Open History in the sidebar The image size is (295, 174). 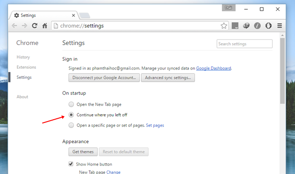[23, 57]
